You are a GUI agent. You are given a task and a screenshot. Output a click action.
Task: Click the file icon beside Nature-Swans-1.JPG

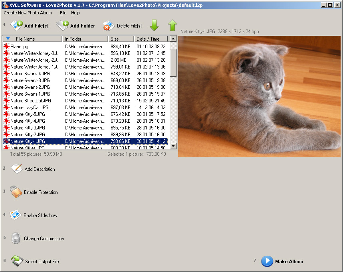coord(6,94)
